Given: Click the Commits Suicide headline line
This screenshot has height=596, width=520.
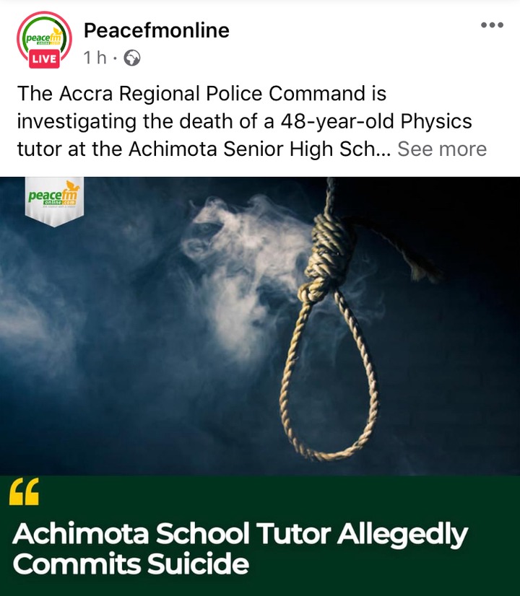Looking at the screenshot, I should tap(131, 564).
